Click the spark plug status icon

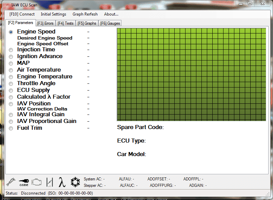[x=11, y=182]
